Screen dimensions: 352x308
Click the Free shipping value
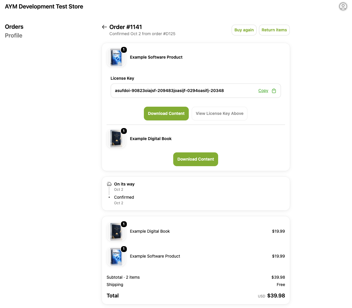[281, 285]
